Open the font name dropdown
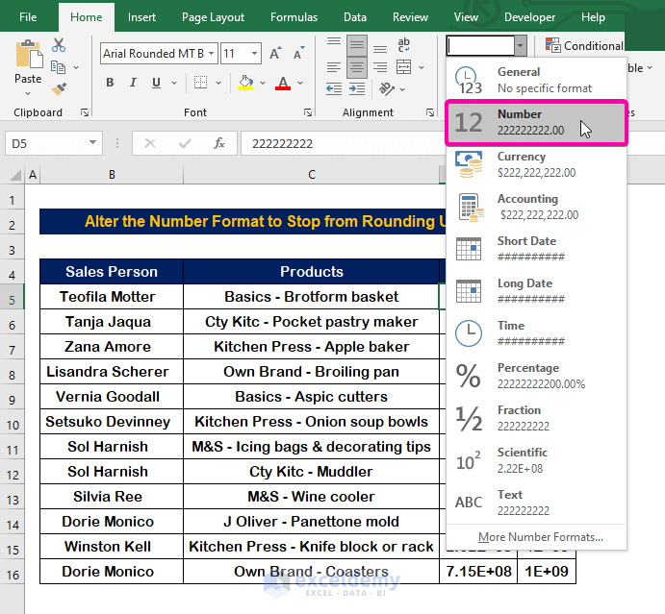The height and width of the screenshot is (614, 665). [x=211, y=54]
